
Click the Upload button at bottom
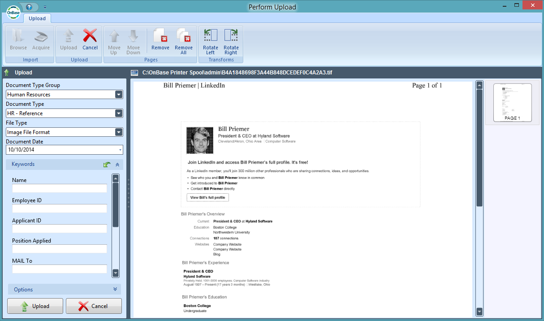coord(35,306)
